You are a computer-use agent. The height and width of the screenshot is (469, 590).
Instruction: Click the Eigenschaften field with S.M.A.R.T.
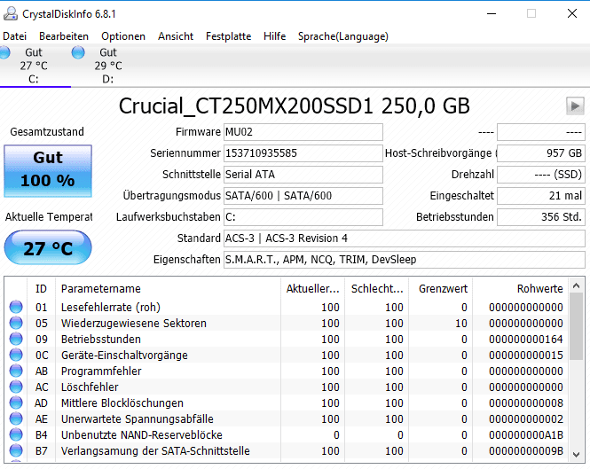click(x=404, y=260)
